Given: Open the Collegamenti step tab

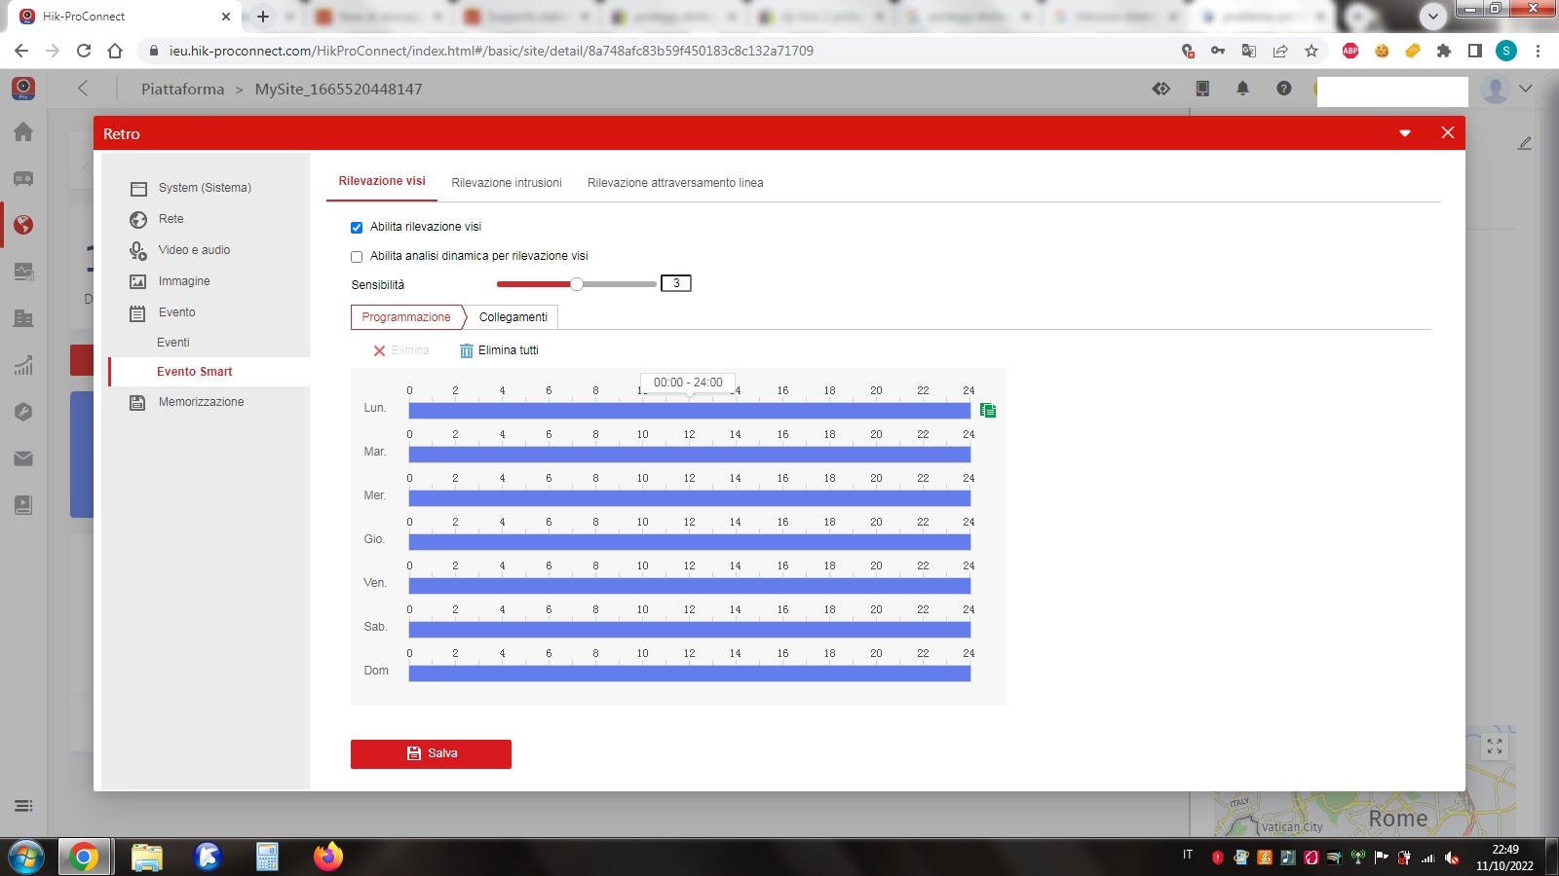Looking at the screenshot, I should [x=513, y=317].
